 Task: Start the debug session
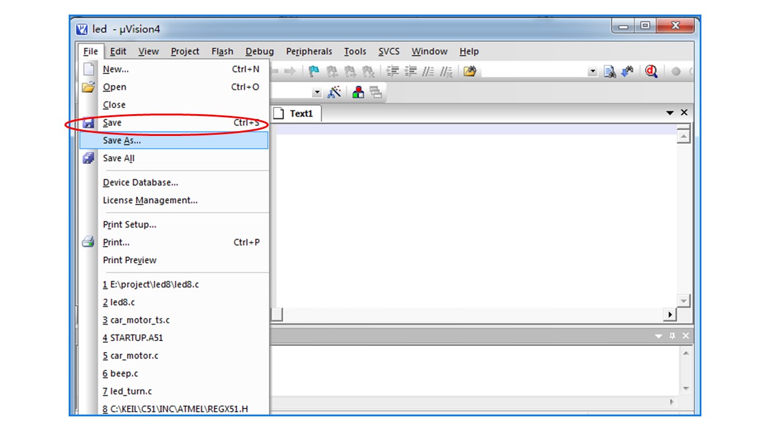click(652, 72)
